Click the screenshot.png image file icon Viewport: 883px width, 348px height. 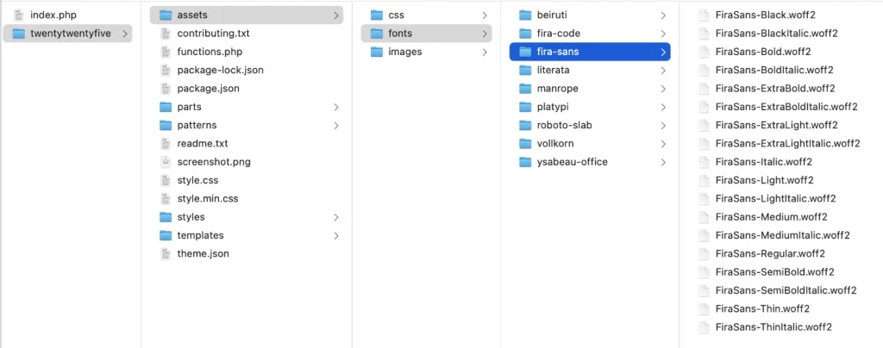166,162
